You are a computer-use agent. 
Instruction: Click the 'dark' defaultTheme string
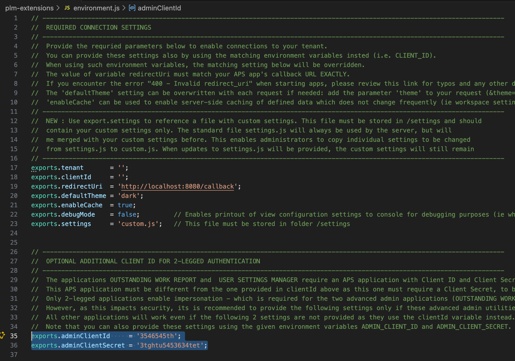tap(129, 196)
